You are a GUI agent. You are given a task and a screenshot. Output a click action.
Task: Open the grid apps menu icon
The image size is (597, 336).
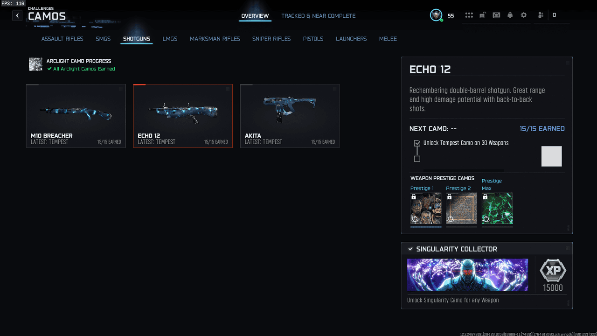[469, 15]
